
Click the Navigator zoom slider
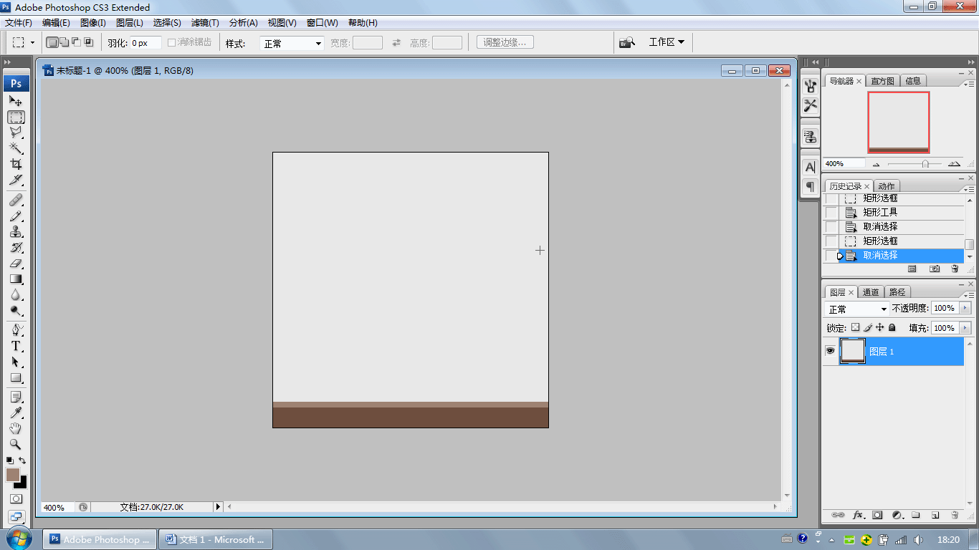click(925, 164)
